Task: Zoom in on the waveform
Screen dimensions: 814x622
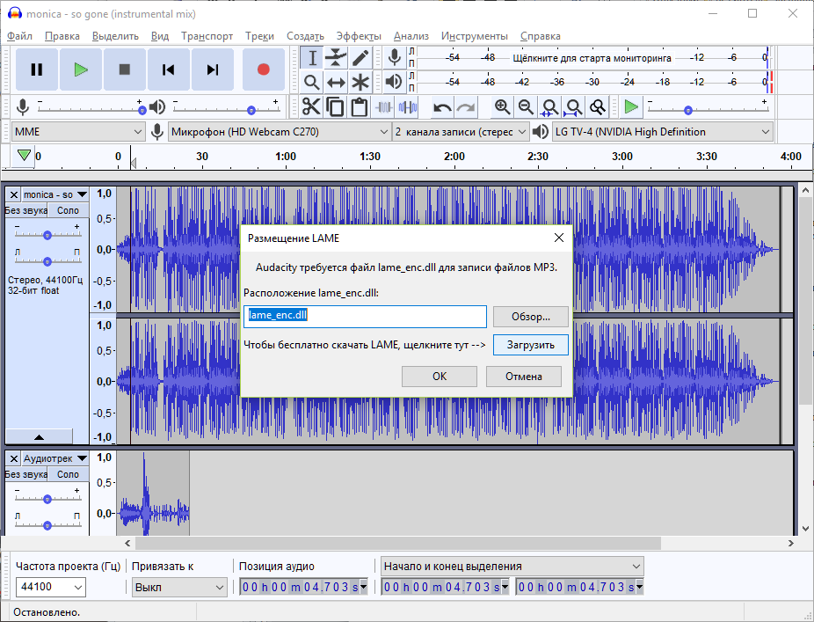Action: [502, 107]
